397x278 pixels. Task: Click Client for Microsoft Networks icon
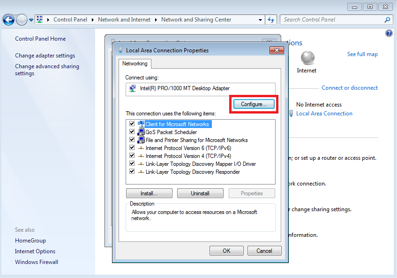(141, 124)
